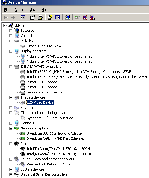Expand the System devices category
The height and width of the screenshot is (178, 149).
tap(11, 169)
